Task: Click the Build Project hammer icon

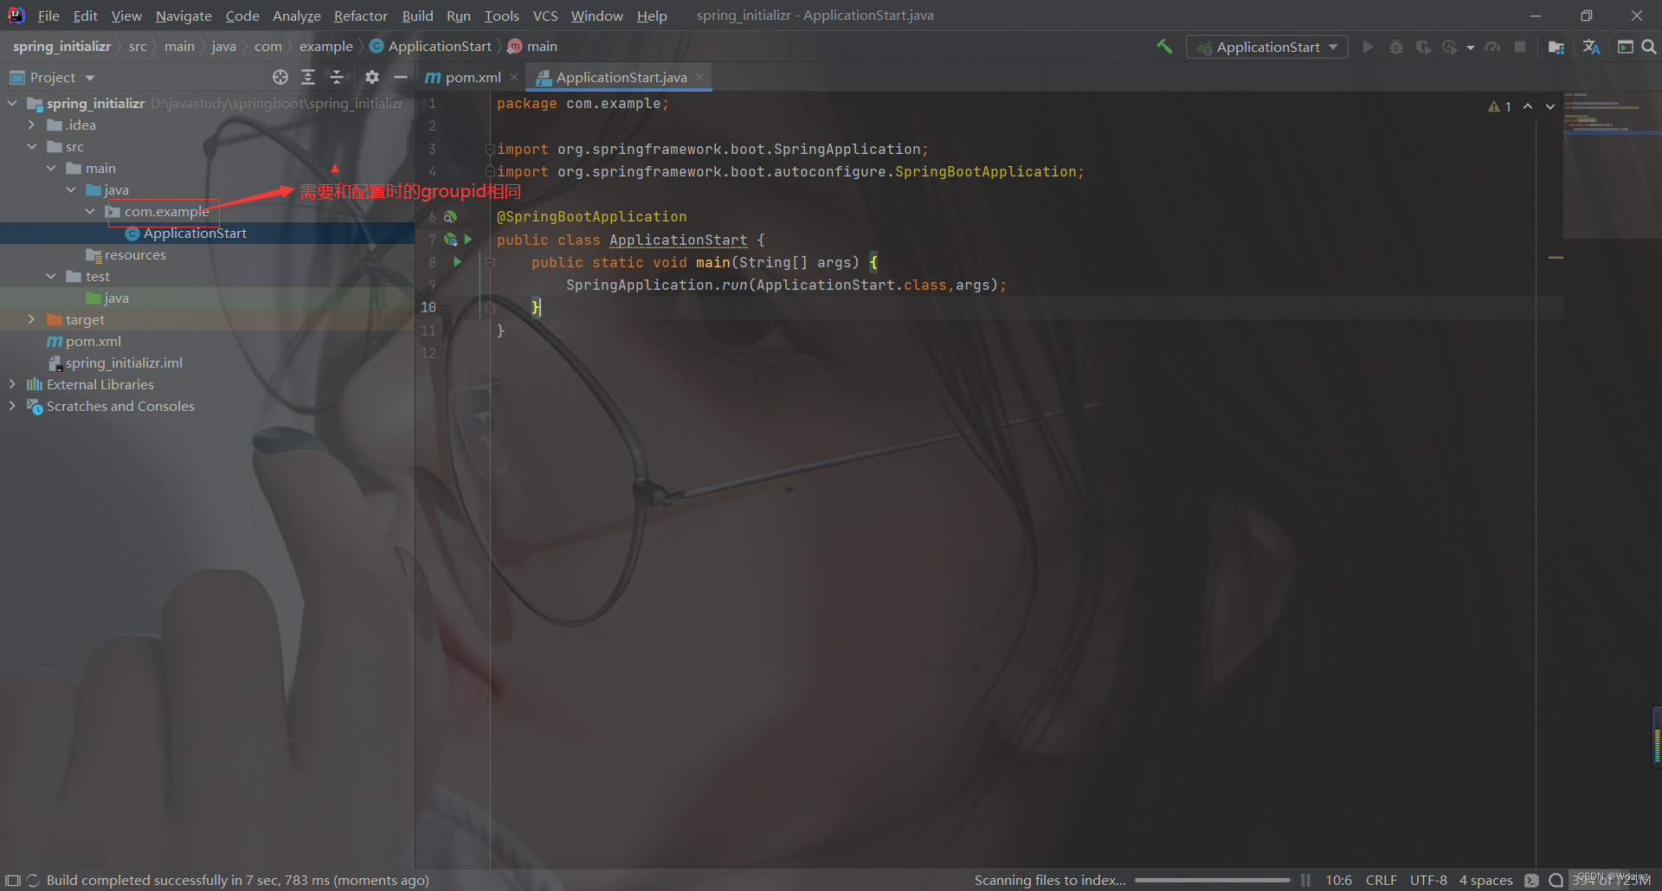Action: click(1164, 47)
